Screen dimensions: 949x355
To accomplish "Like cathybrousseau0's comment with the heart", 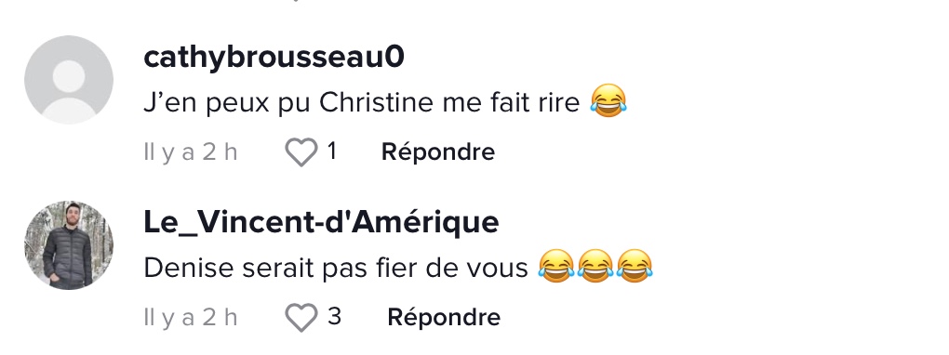I will point(301,151).
